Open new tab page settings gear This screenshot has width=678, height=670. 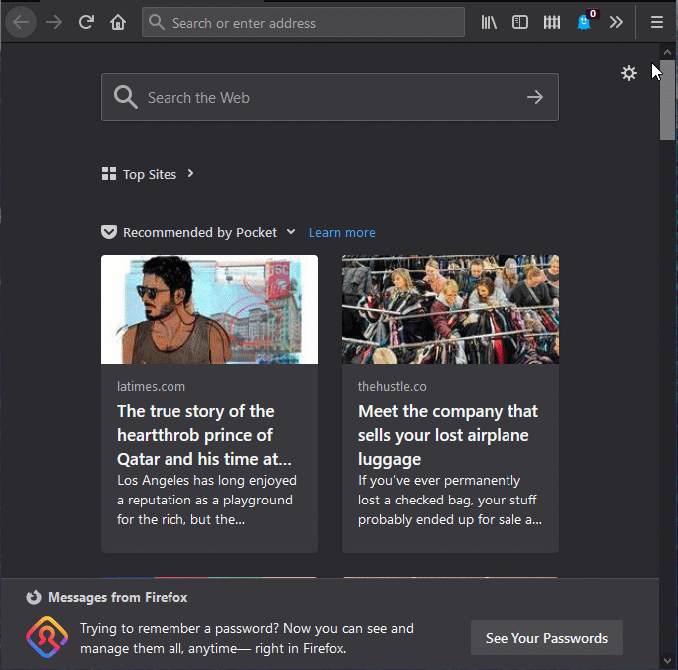pyautogui.click(x=628, y=73)
